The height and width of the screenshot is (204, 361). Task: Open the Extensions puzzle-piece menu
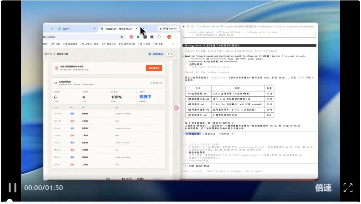[159, 37]
